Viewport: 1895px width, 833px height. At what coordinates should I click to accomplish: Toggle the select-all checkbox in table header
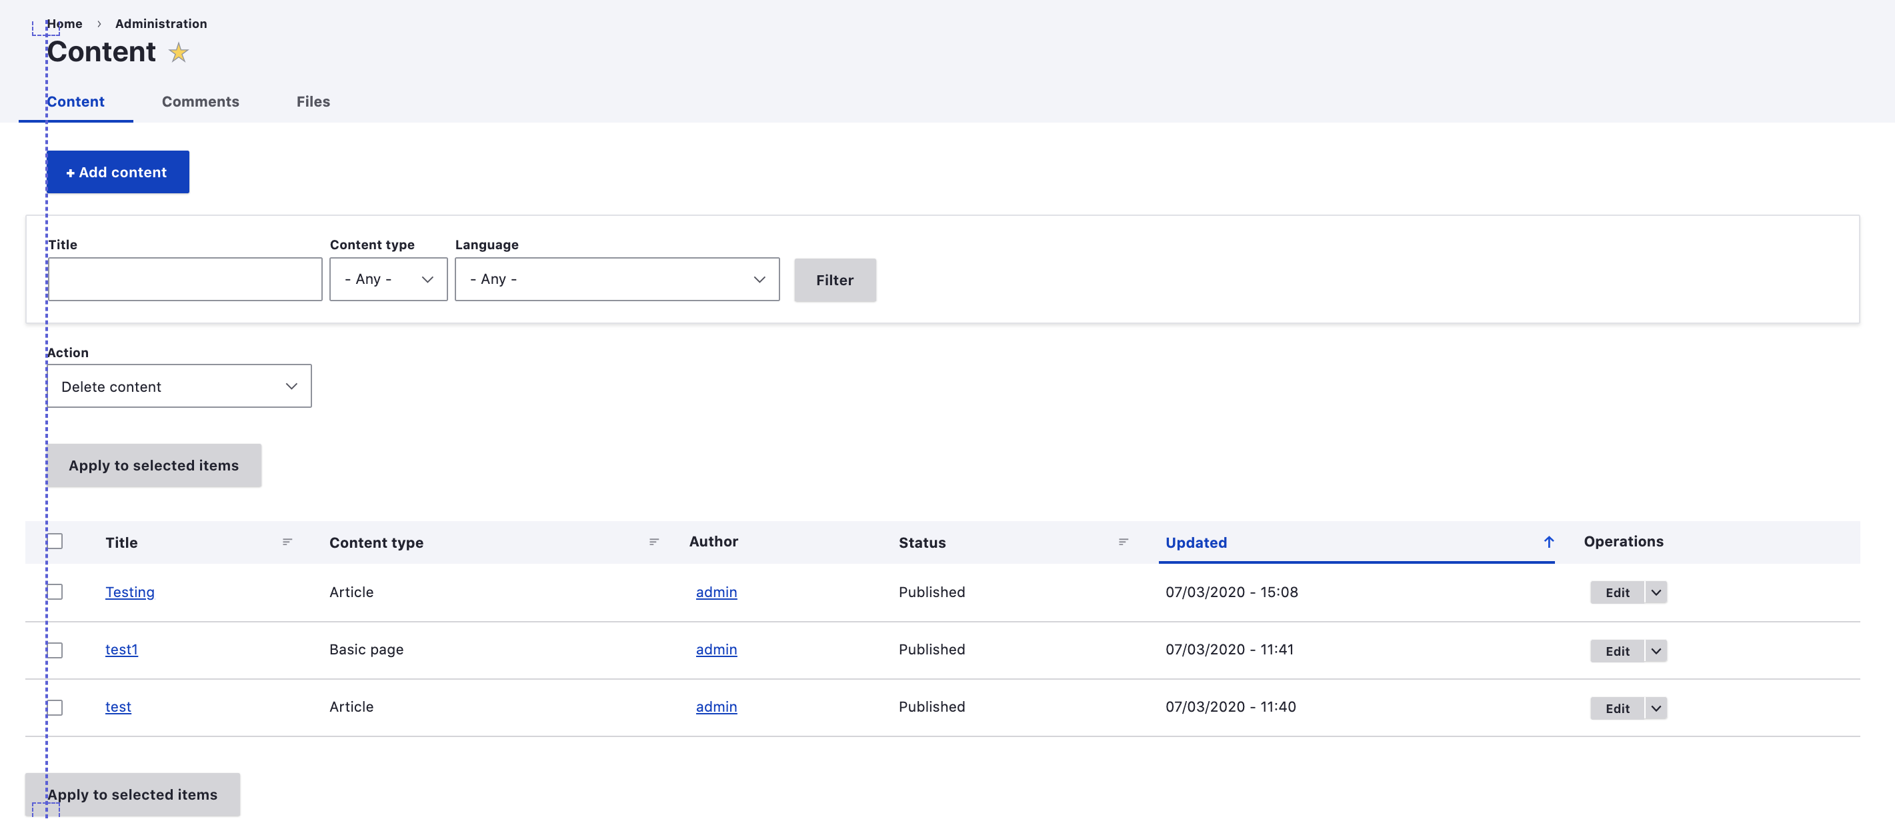55,541
